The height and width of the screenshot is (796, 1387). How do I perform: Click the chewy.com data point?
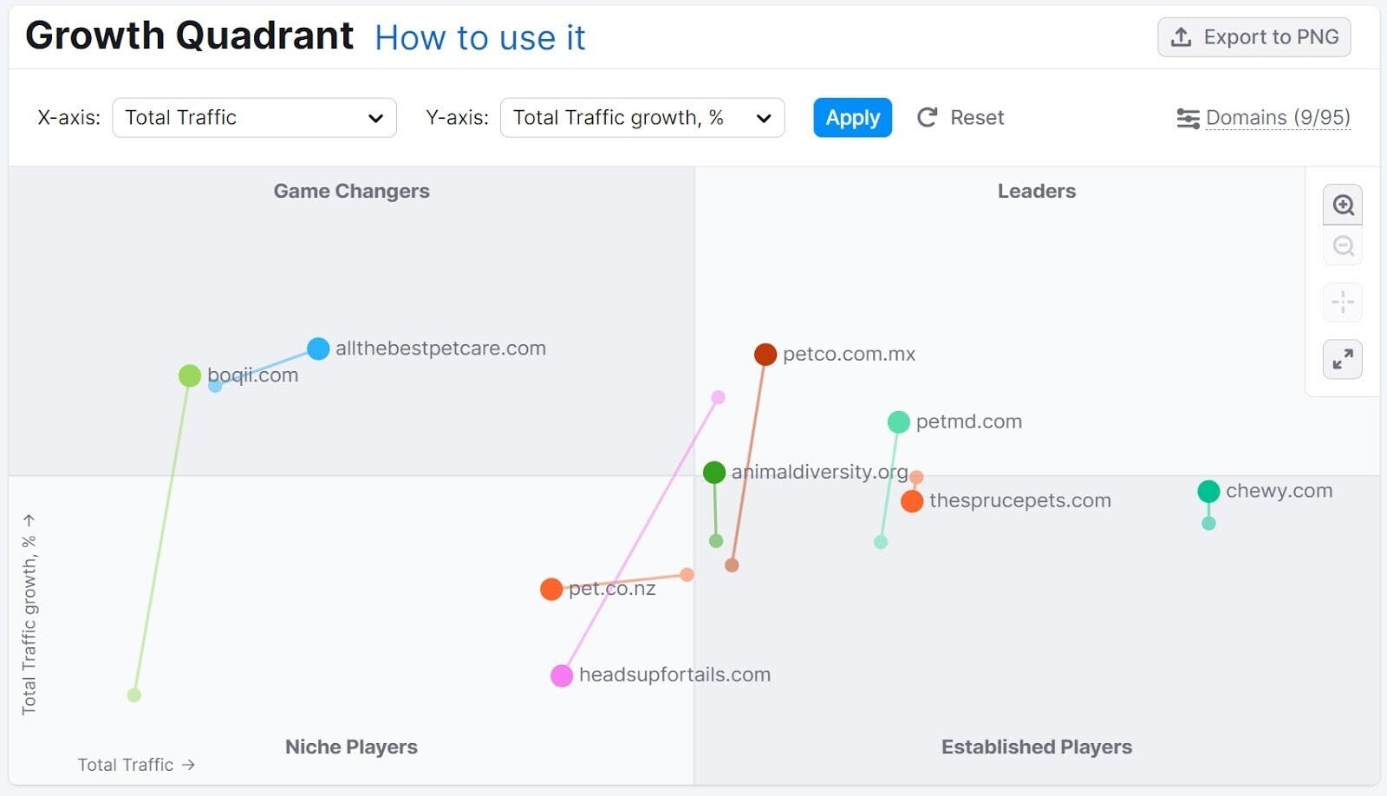click(x=1208, y=492)
